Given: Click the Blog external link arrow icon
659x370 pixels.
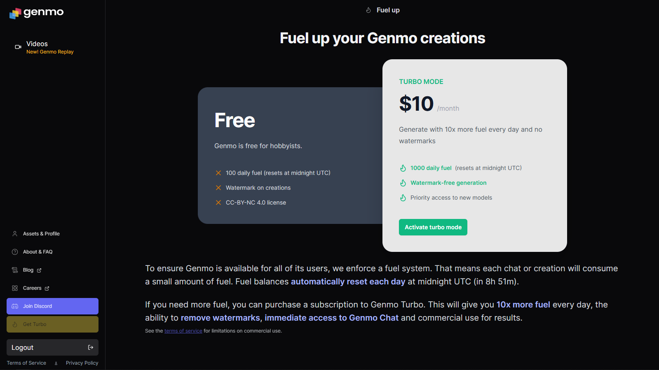Looking at the screenshot, I should coord(39,270).
